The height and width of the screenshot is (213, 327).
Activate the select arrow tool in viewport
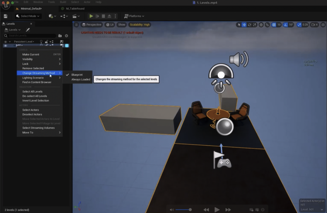click(239, 25)
